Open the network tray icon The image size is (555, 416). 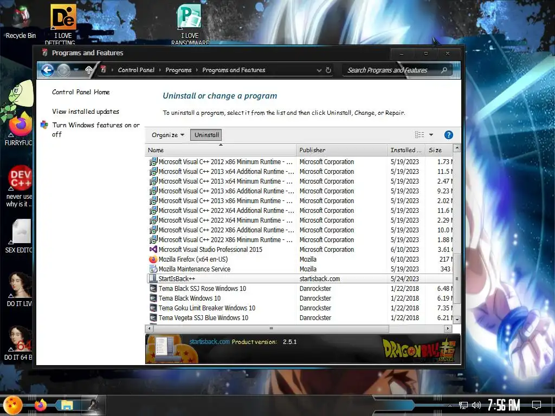click(x=463, y=405)
